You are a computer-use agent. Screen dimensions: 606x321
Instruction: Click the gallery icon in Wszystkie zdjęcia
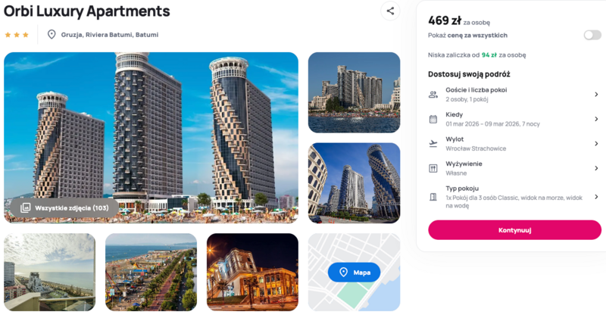[25, 208]
